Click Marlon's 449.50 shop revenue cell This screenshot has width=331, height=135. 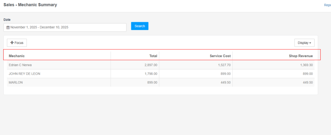[x=308, y=82]
